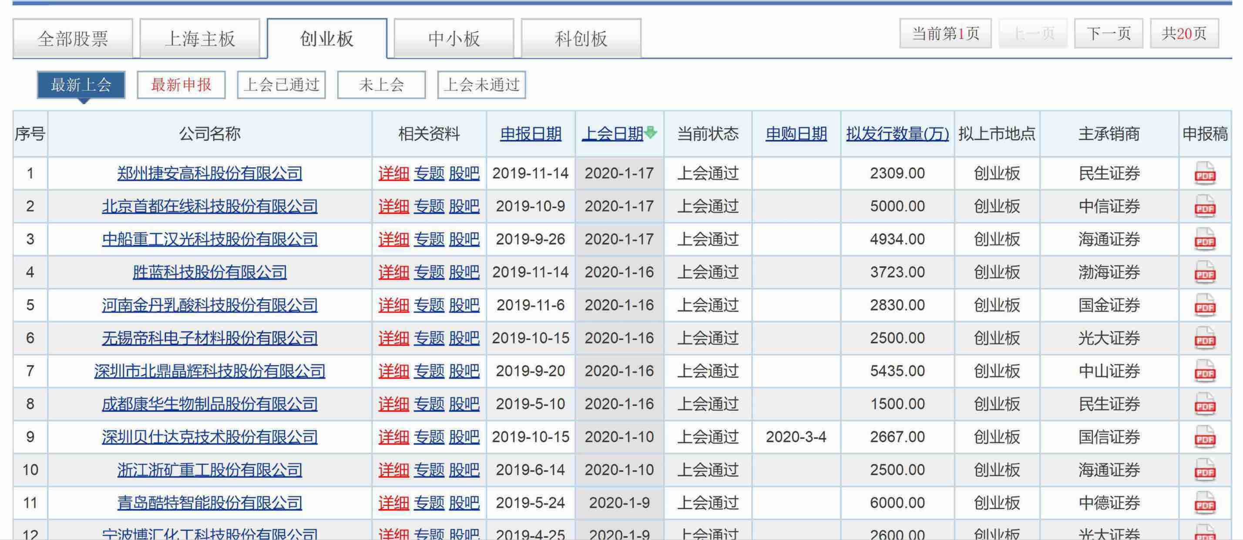1243x540 pixels.
Task: Click the 2019-5-10 申报日期 cell
Action: (x=530, y=404)
